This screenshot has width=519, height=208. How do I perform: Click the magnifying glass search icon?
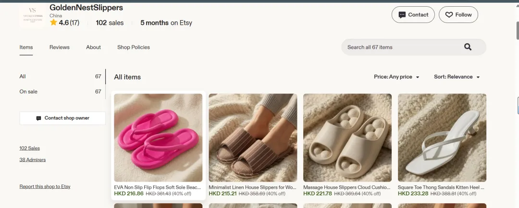(468, 47)
